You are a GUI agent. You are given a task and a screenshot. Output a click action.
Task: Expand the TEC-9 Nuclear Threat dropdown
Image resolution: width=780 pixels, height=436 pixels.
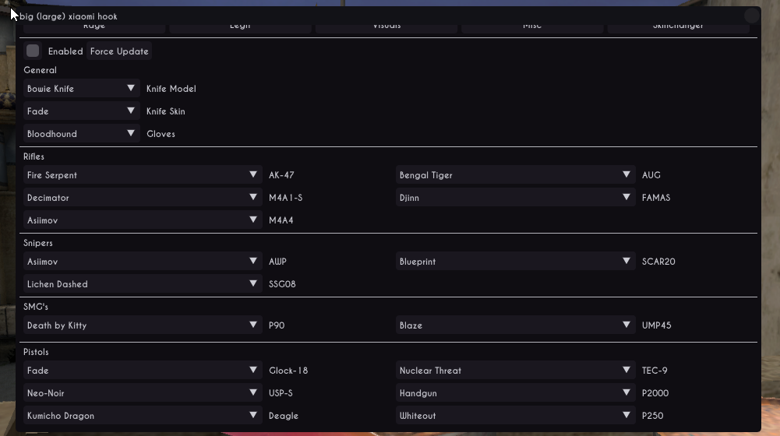tap(516, 371)
